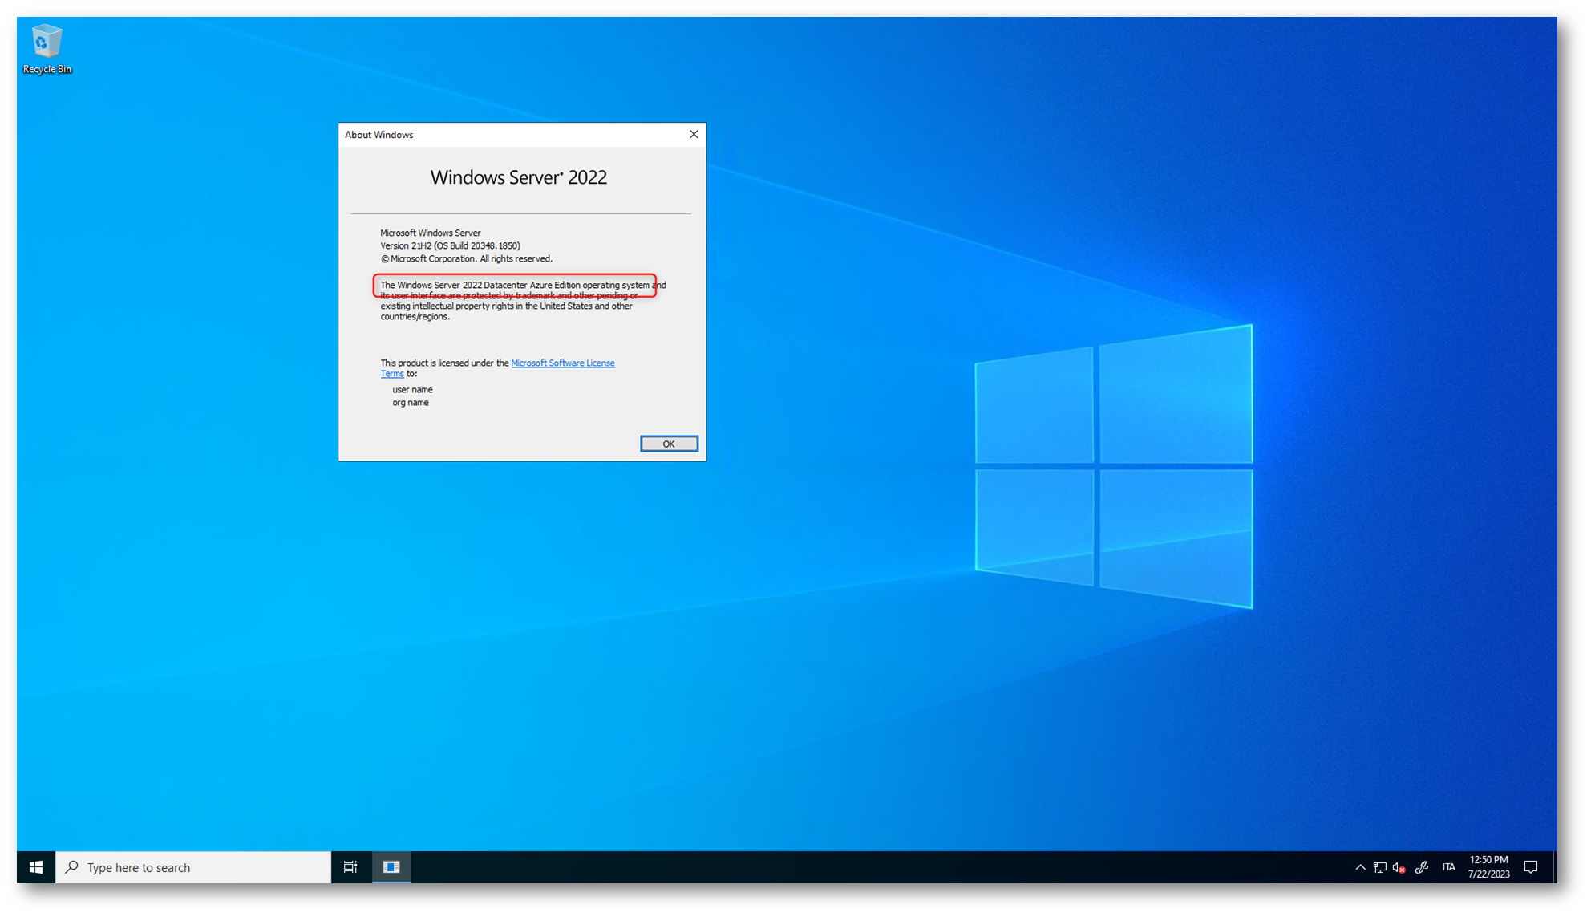Click the About Windows title bar text
1591x917 pixels.
[x=379, y=135]
